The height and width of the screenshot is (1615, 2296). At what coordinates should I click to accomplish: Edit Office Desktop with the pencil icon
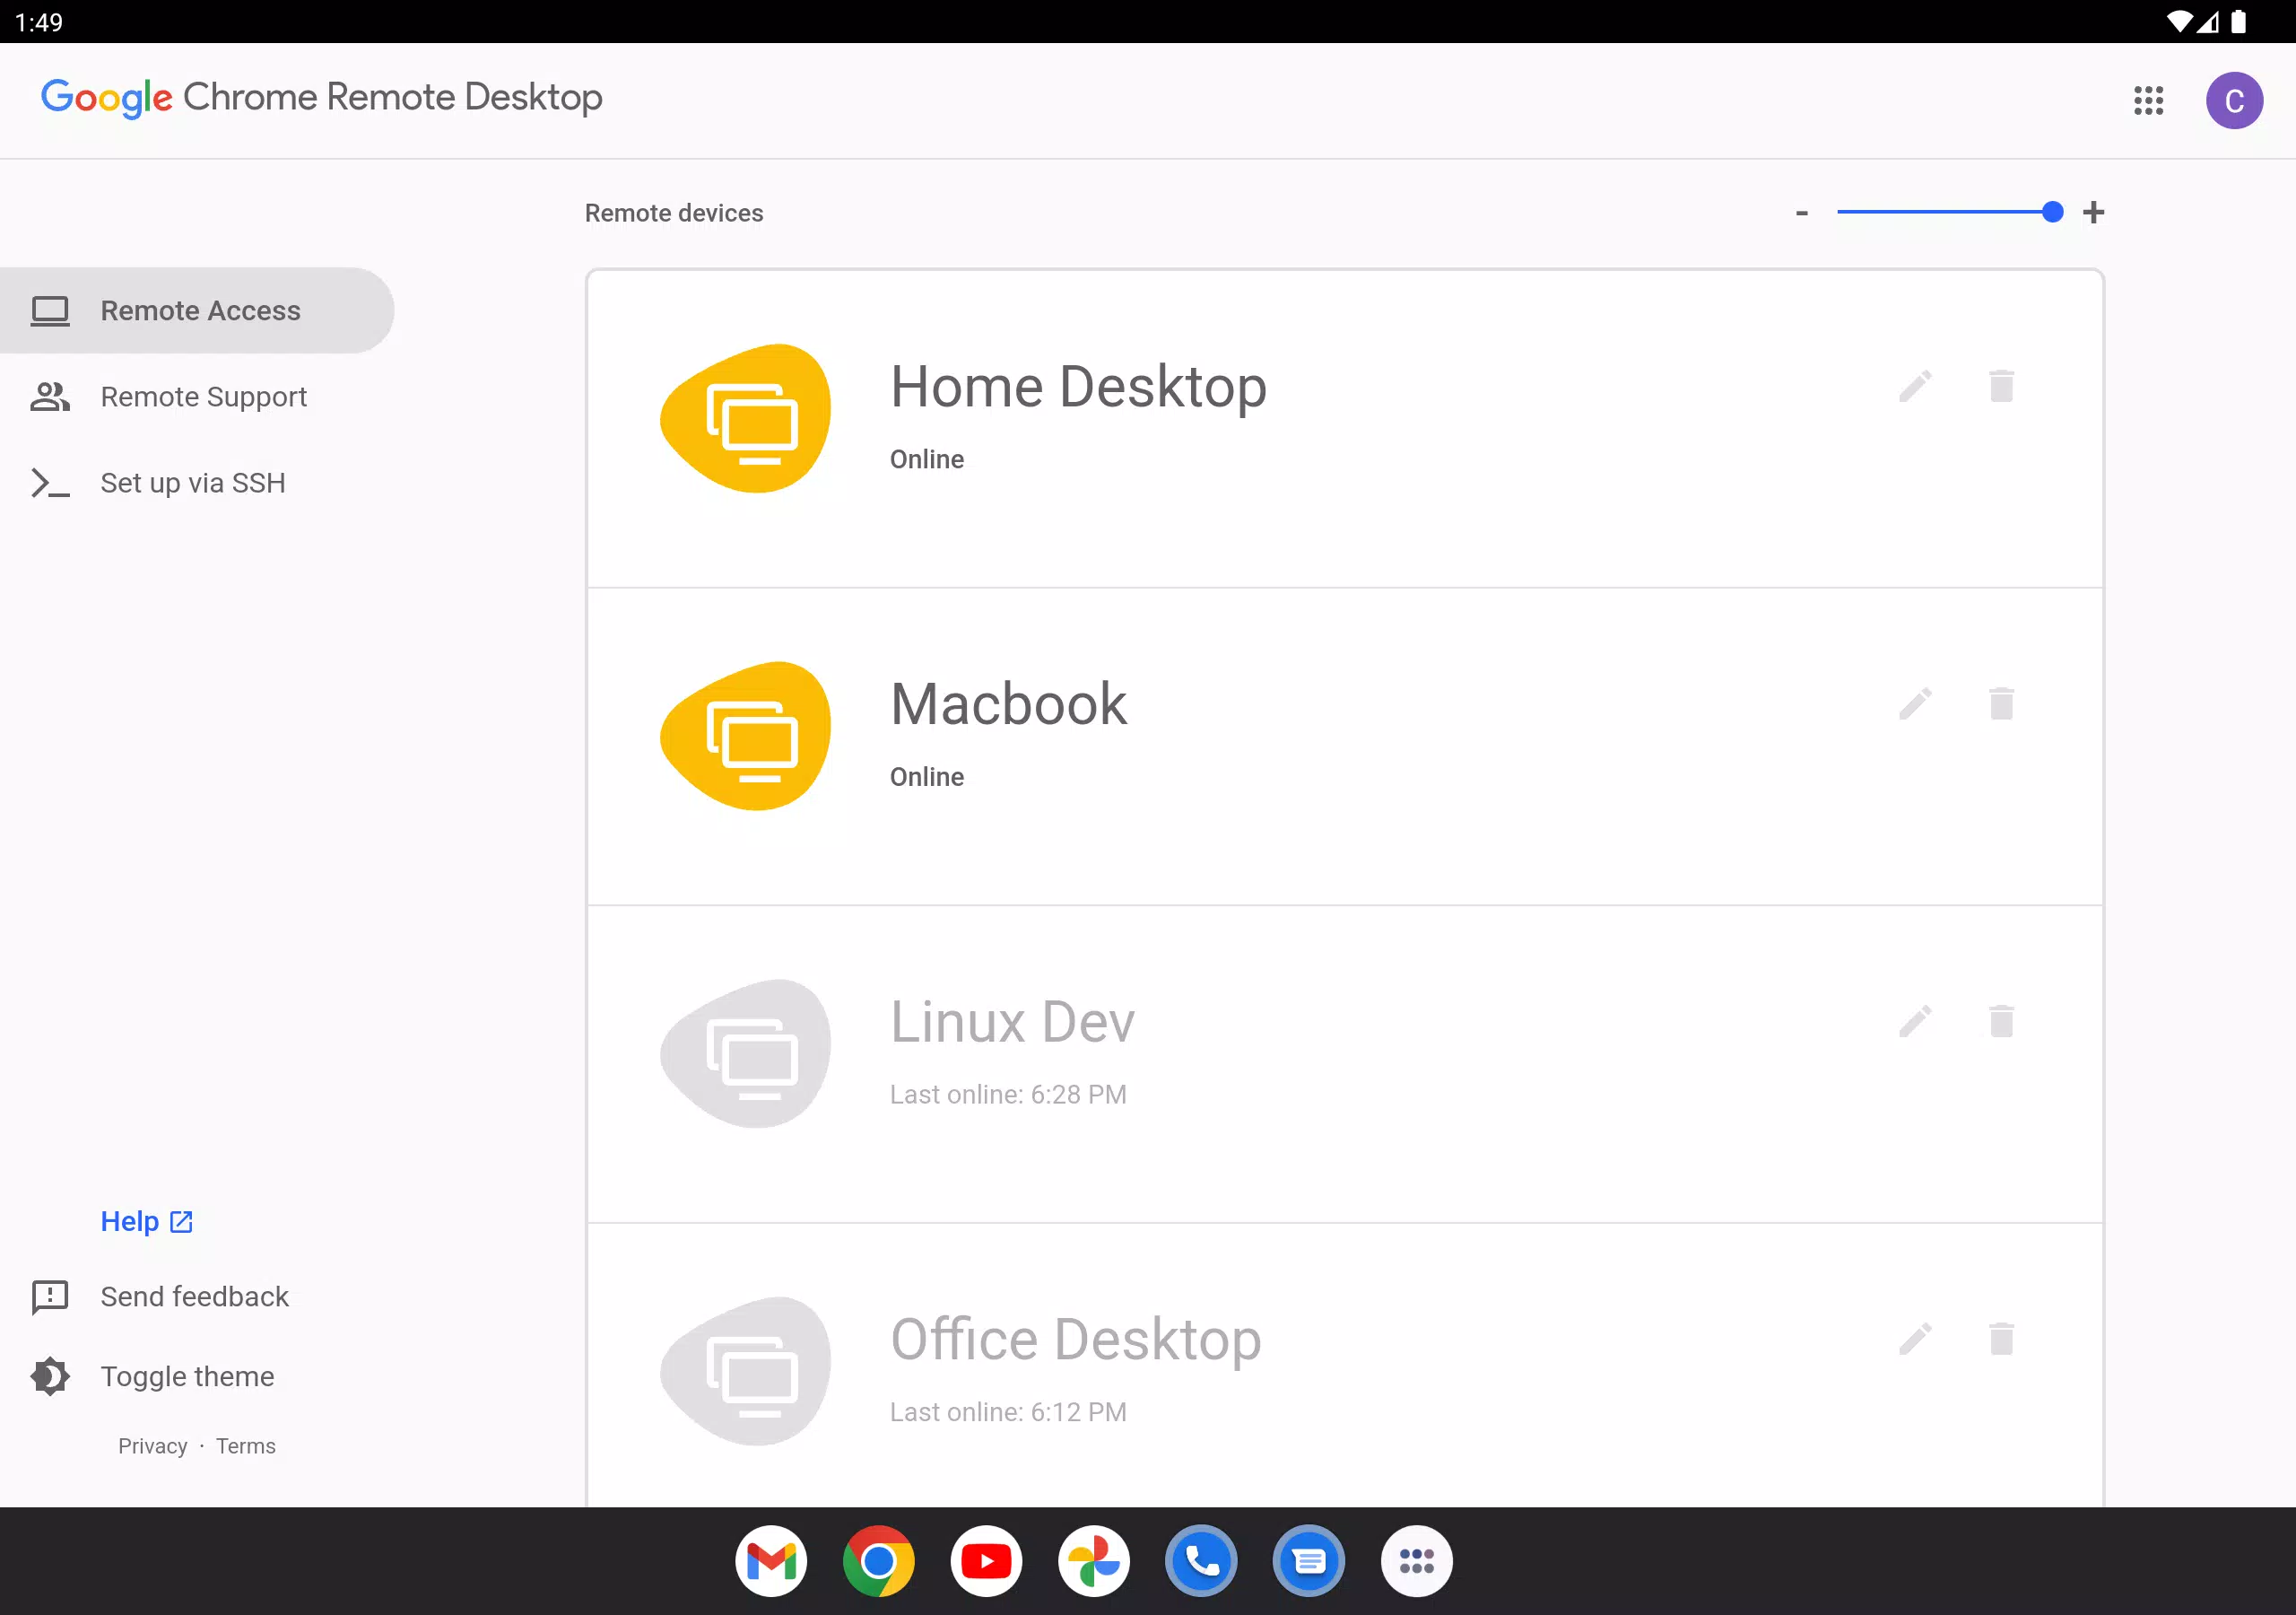(x=1915, y=1339)
